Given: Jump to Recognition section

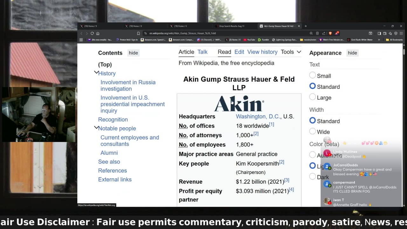Looking at the screenshot, I should (x=113, y=120).
